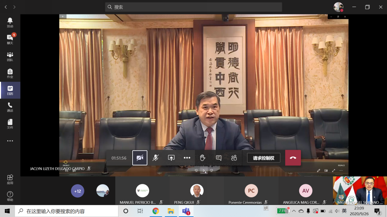This screenshot has width=387, height=217.
Task: Click the Teams search box
Action: (193, 7)
